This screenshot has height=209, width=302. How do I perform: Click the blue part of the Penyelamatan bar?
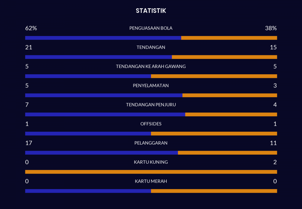(104, 95)
